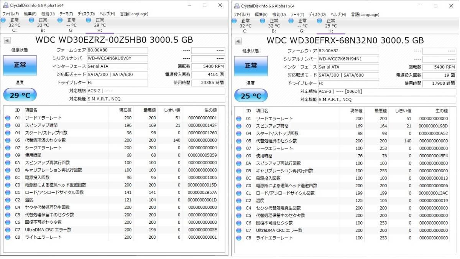
Task: Click drive title WDC WD30EFRX-68N32N0 3000.5 GB
Action: pyautogui.click(x=345, y=41)
